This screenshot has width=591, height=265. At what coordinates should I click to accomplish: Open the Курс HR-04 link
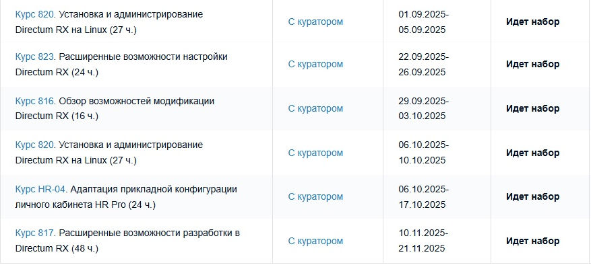(40, 189)
